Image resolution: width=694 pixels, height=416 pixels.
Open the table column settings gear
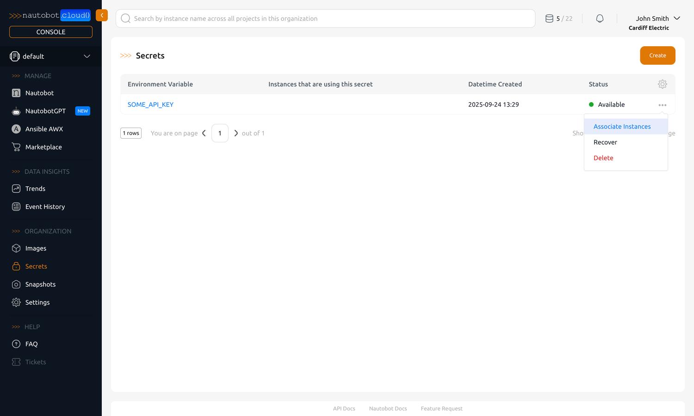pos(663,84)
